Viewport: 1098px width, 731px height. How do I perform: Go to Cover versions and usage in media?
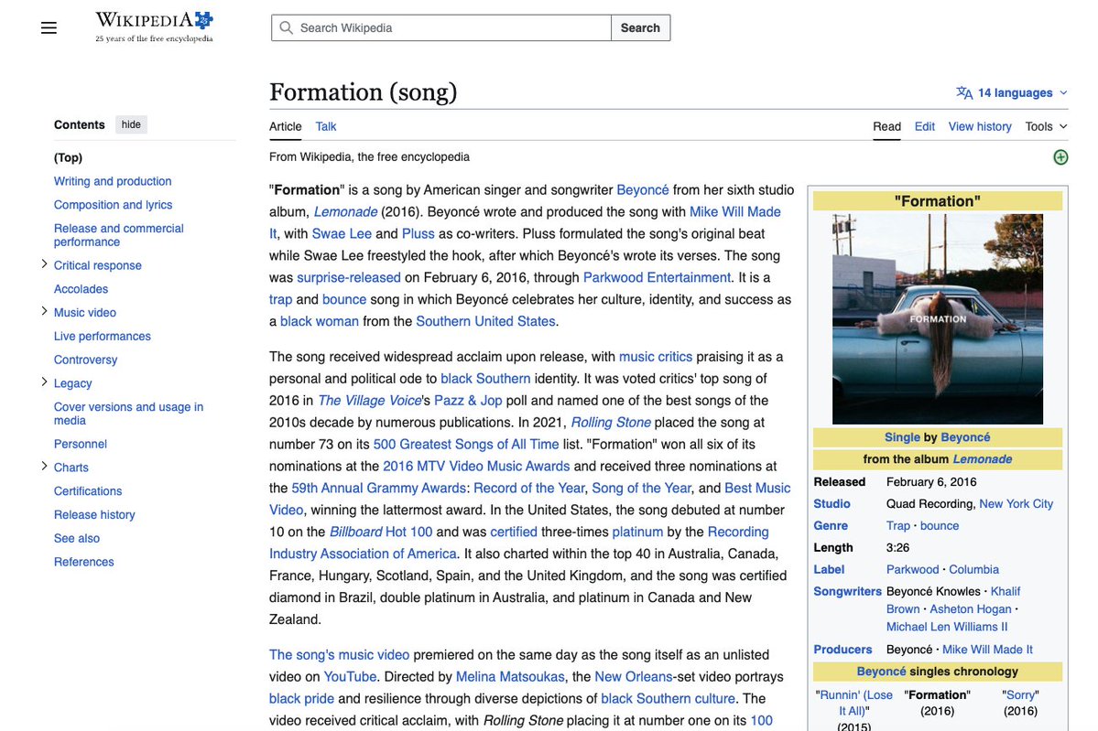tap(128, 414)
